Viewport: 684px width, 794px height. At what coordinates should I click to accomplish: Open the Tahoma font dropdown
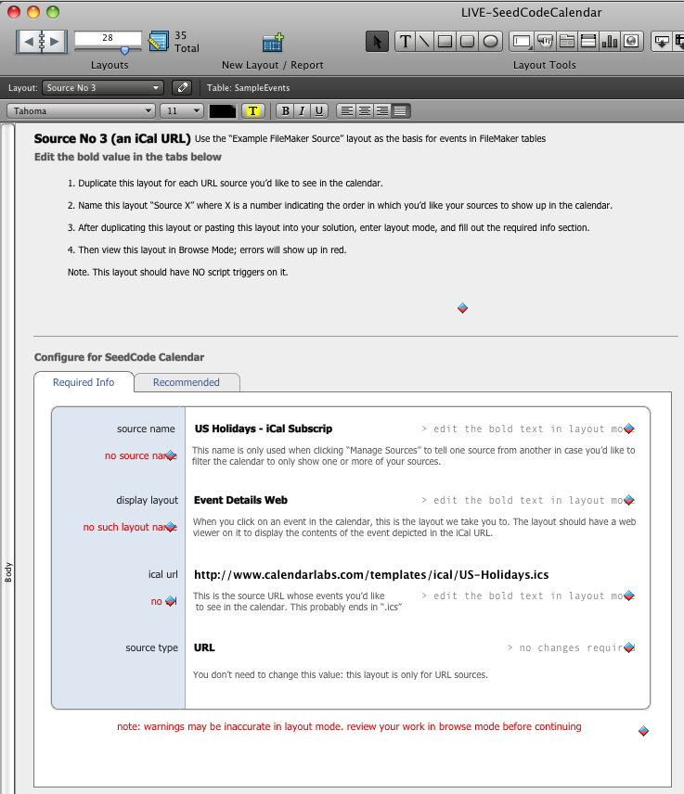(81, 111)
